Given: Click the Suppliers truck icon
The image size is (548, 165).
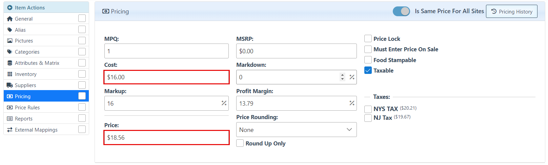Looking at the screenshot, I should click(9, 85).
